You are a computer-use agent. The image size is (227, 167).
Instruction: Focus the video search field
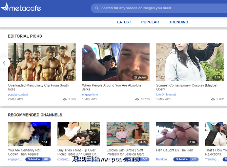tap(156, 8)
